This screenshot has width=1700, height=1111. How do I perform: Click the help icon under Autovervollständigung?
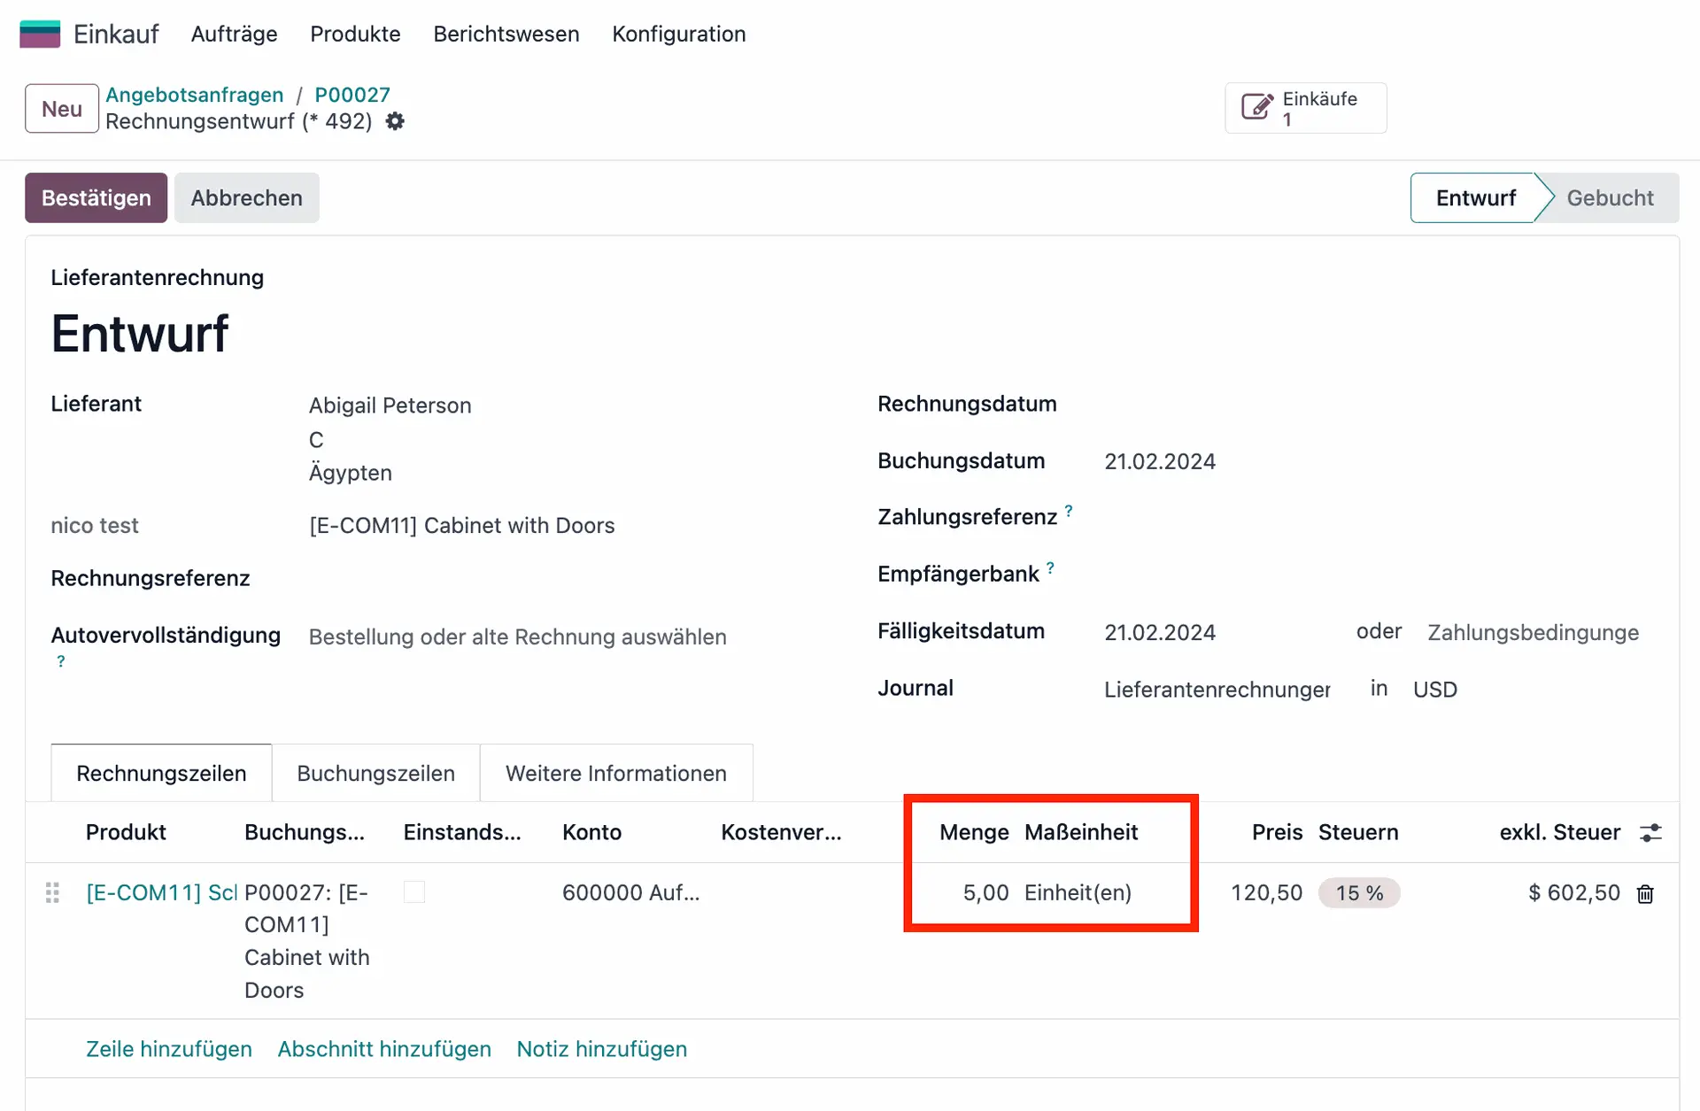click(60, 661)
